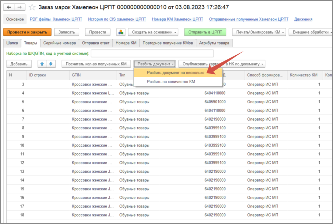Select code 6403999100 in row 10
333x224 pixels.
[215, 145]
